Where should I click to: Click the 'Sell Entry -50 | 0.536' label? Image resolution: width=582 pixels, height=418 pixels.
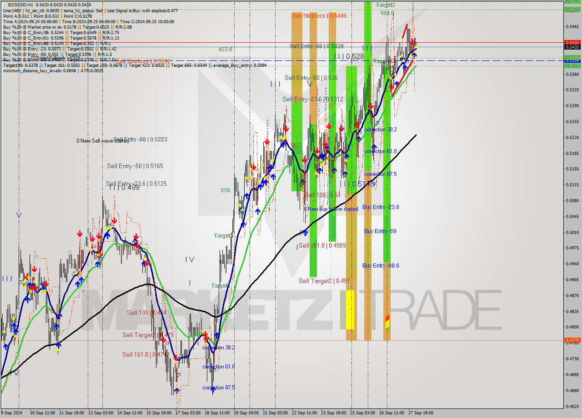(311, 78)
